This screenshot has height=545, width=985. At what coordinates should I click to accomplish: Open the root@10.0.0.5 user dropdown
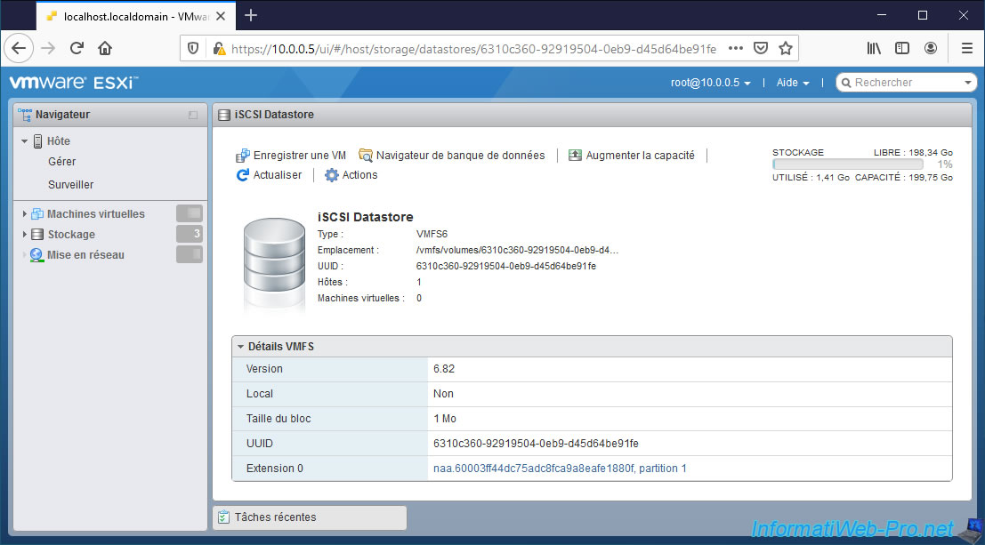(710, 83)
